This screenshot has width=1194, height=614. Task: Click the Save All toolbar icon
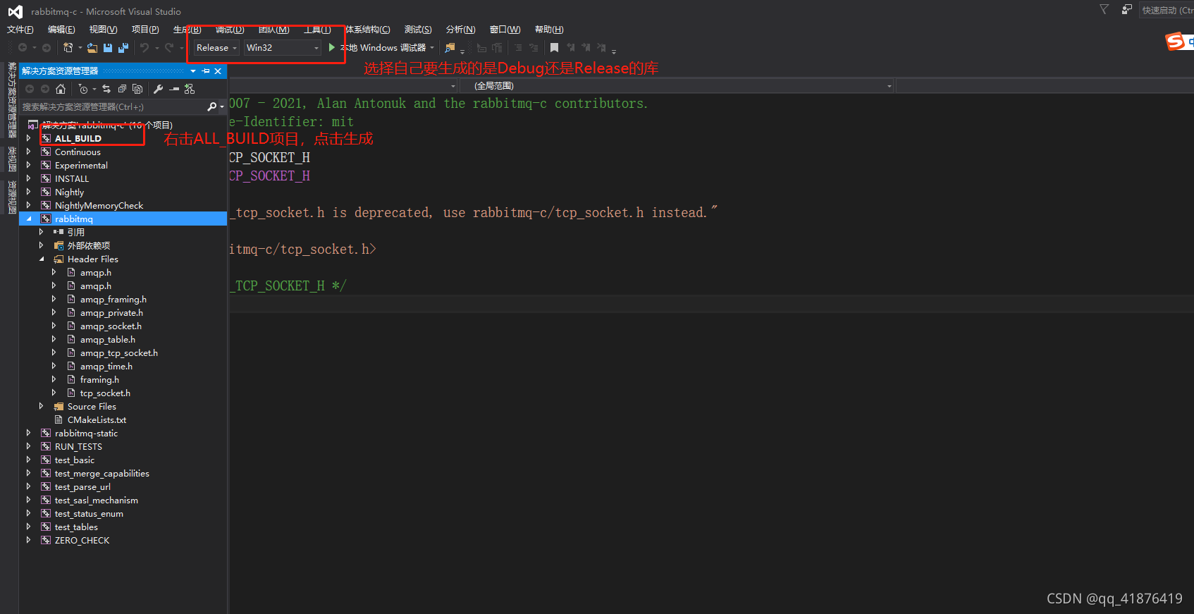123,47
